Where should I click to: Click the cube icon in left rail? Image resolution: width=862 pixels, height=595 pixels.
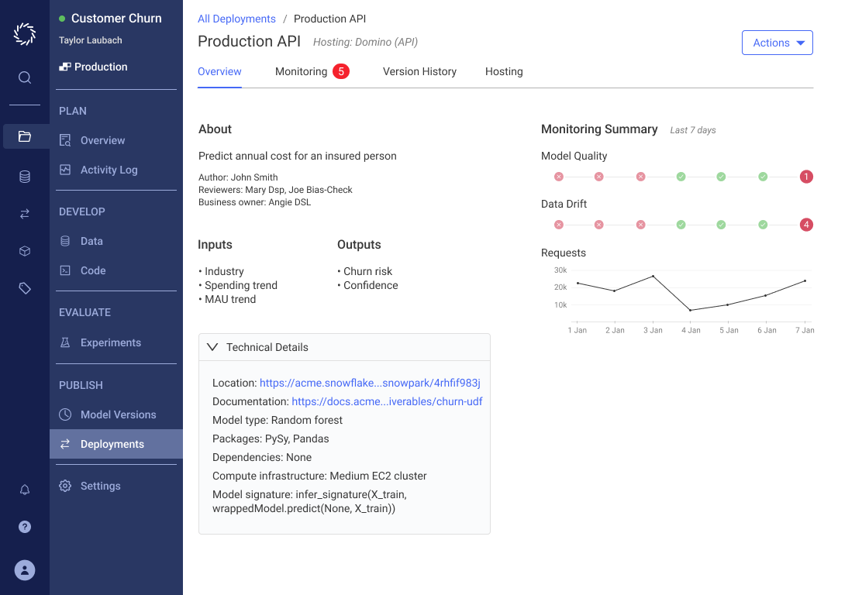tap(25, 251)
